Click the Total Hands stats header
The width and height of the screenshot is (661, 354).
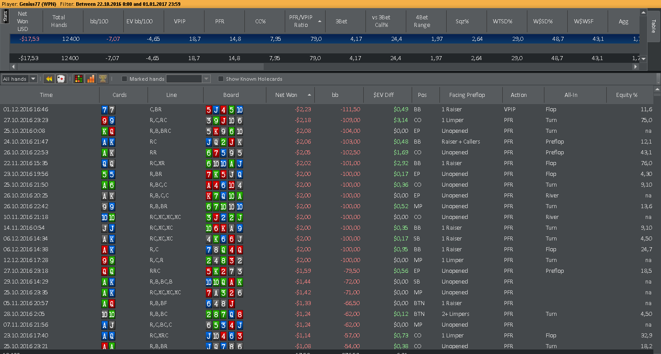(59, 21)
